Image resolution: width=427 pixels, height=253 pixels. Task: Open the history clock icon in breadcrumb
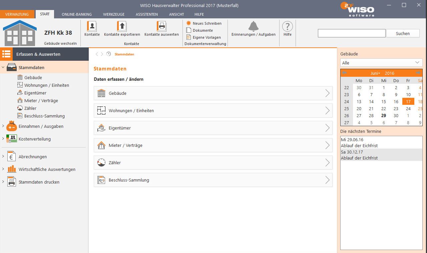click(108, 54)
